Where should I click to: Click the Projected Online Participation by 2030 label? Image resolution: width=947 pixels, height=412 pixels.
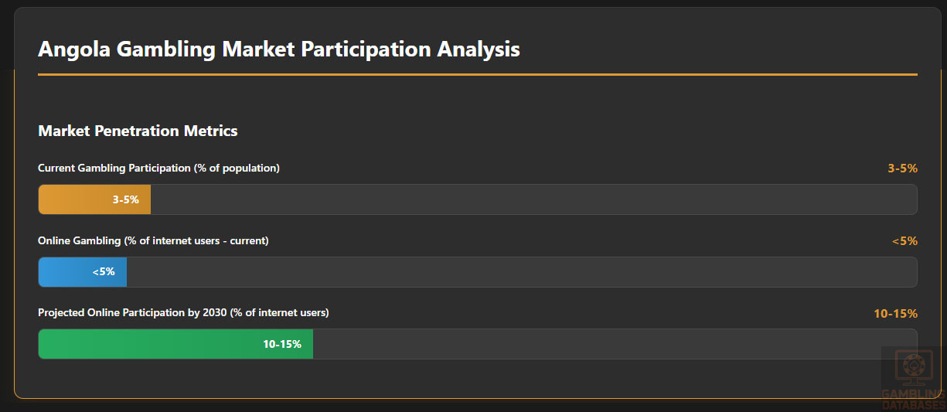pos(183,312)
